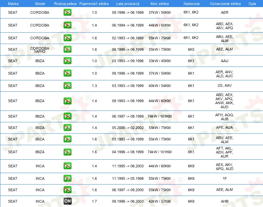Click the Oznaczenie silnika column header
Viewport: 263px width, 207px height.
tap(225, 4)
